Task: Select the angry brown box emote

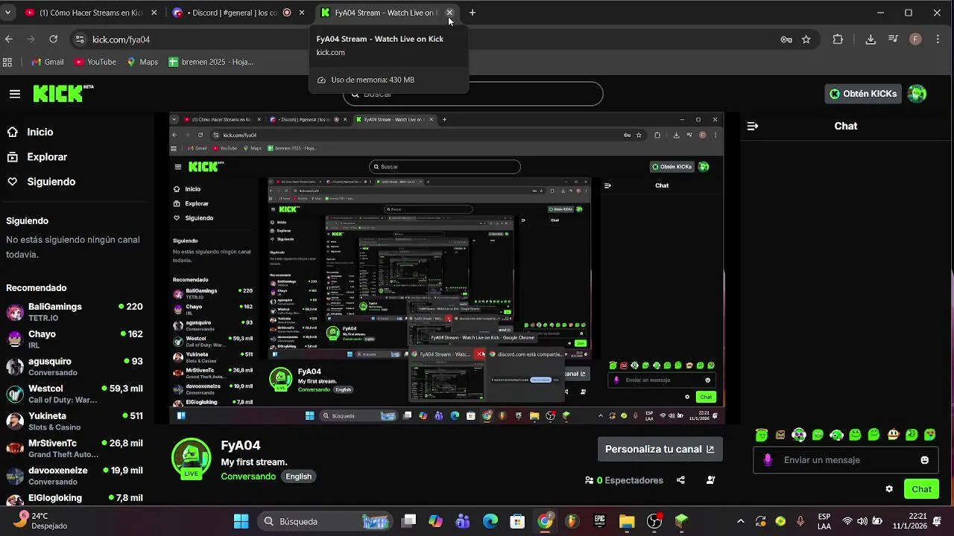Action: [x=780, y=435]
